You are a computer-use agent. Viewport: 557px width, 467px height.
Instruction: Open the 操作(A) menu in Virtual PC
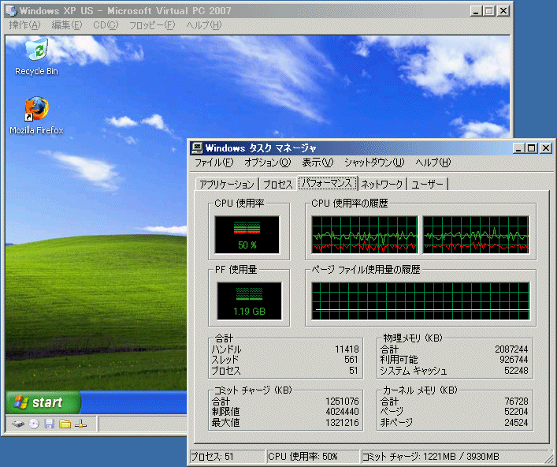25,25
